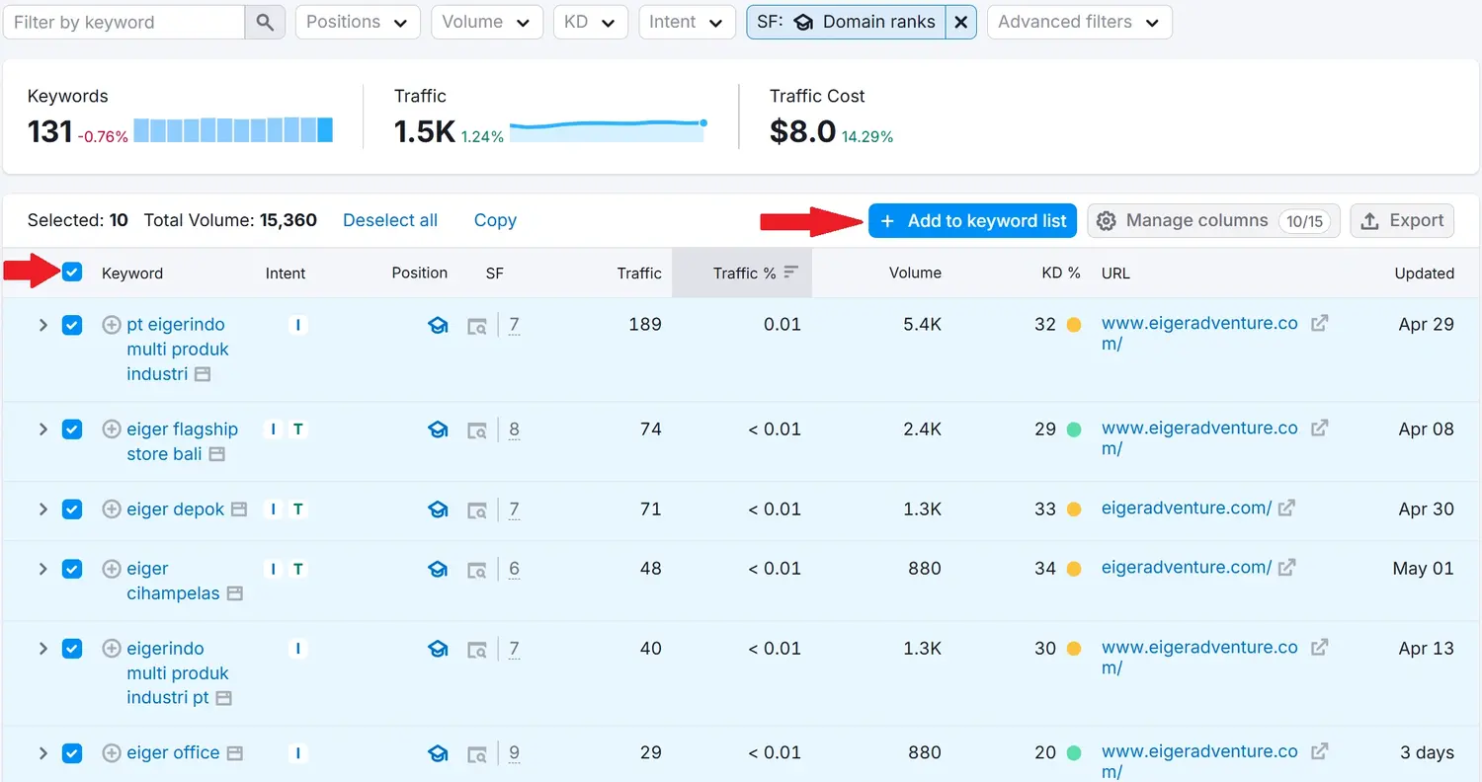Open the Positions filter dropdown
Viewport: 1482px width, 782px height.
(x=358, y=22)
